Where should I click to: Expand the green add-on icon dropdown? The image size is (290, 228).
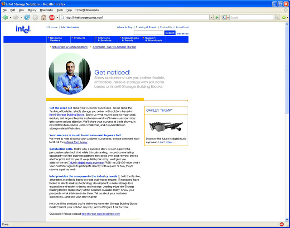coord(288,17)
